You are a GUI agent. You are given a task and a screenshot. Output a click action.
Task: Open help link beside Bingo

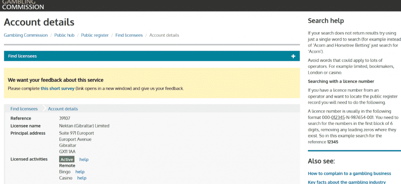80,172
